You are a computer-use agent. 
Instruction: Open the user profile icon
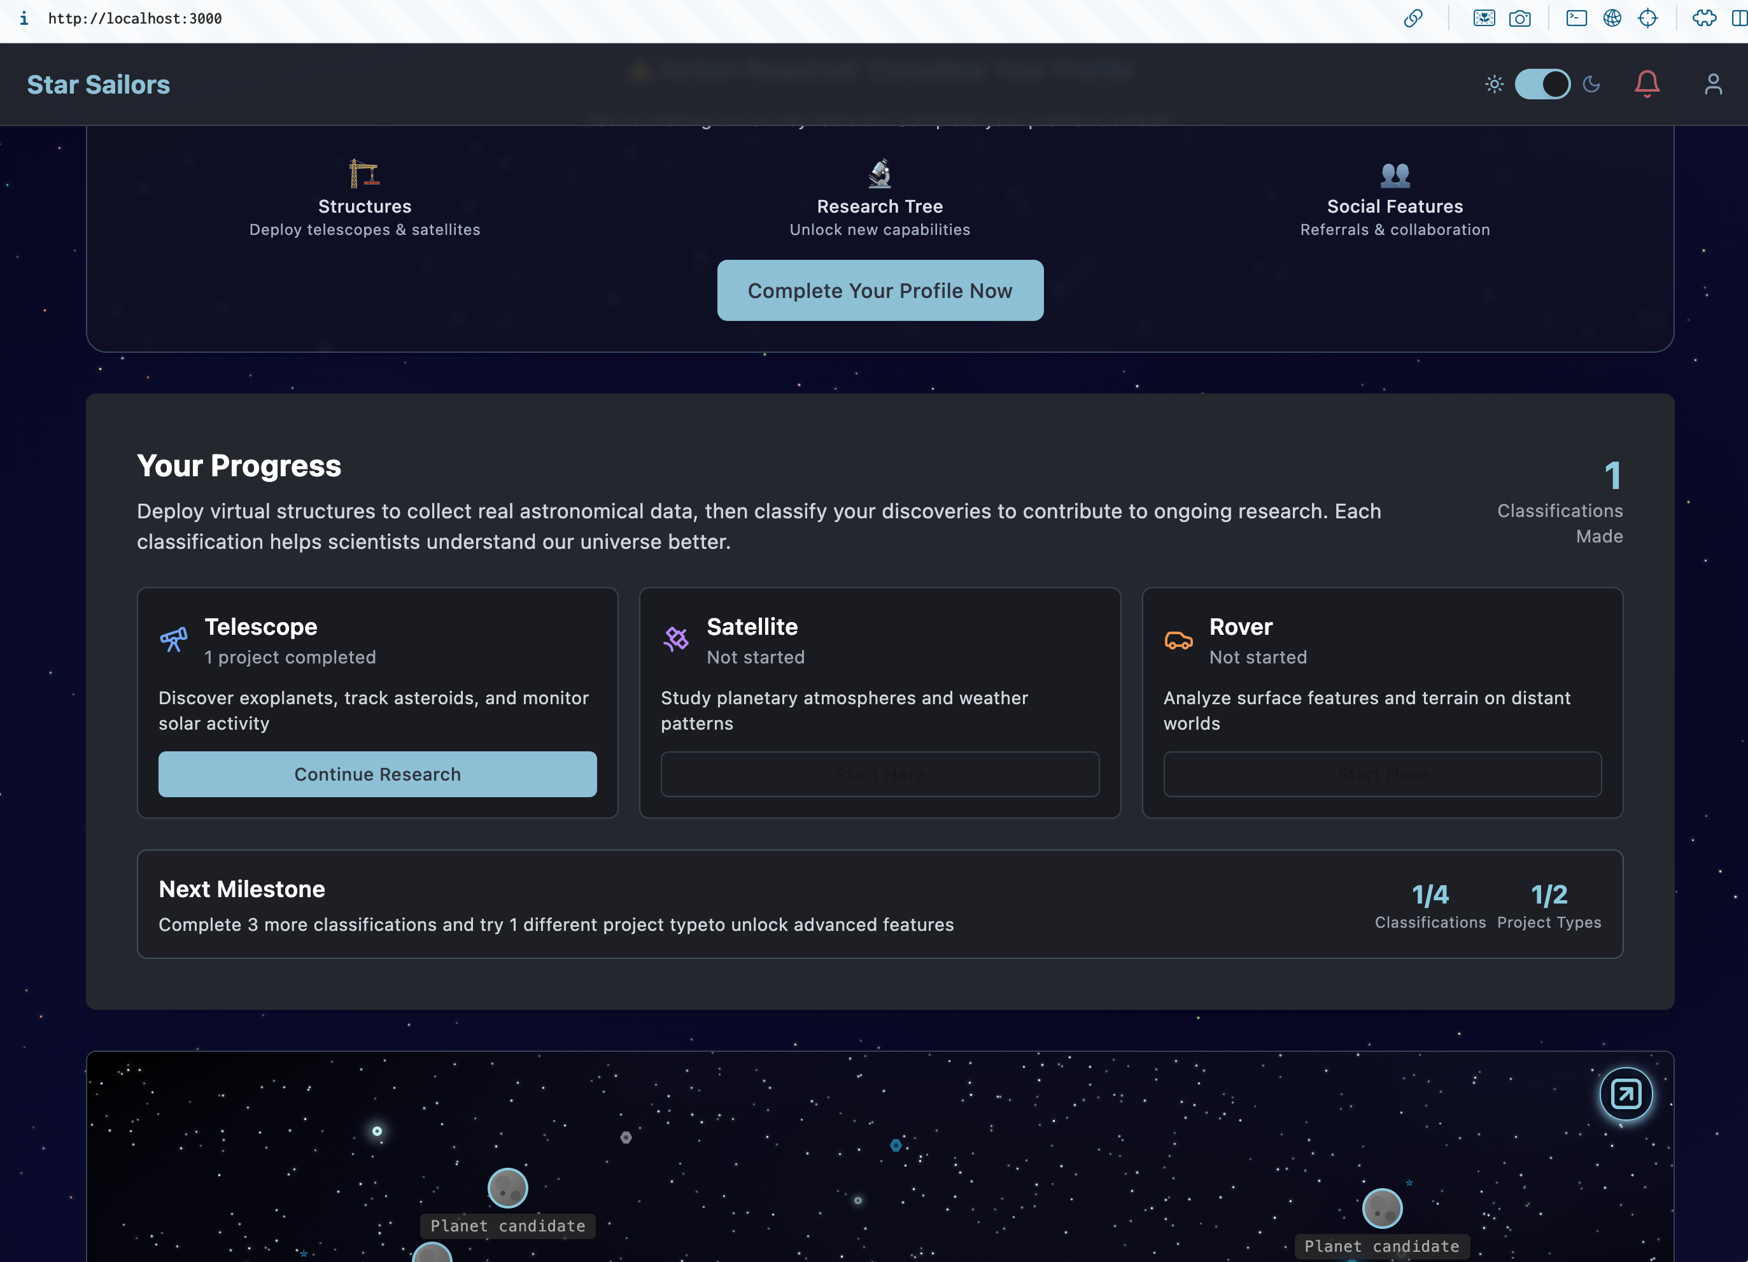pyautogui.click(x=1712, y=84)
